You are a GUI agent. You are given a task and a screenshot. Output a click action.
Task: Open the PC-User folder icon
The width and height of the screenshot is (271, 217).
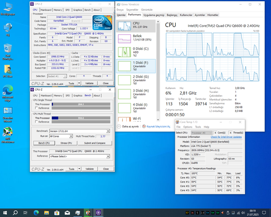[x=8, y=71]
